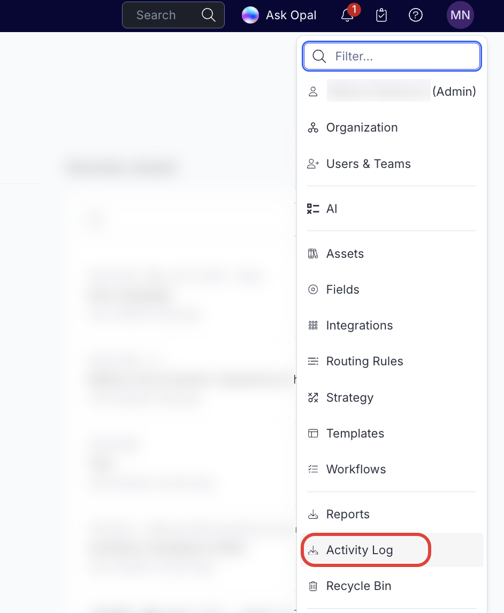
Task: Click the AI icon in menu
Action: (313, 209)
